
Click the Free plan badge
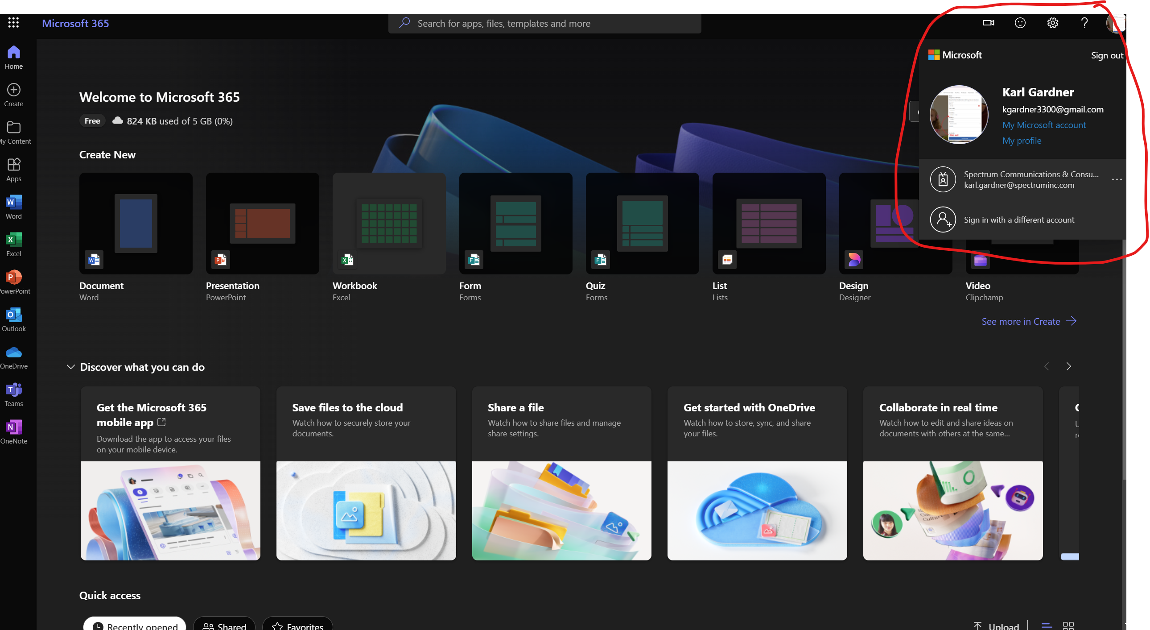[x=92, y=120]
